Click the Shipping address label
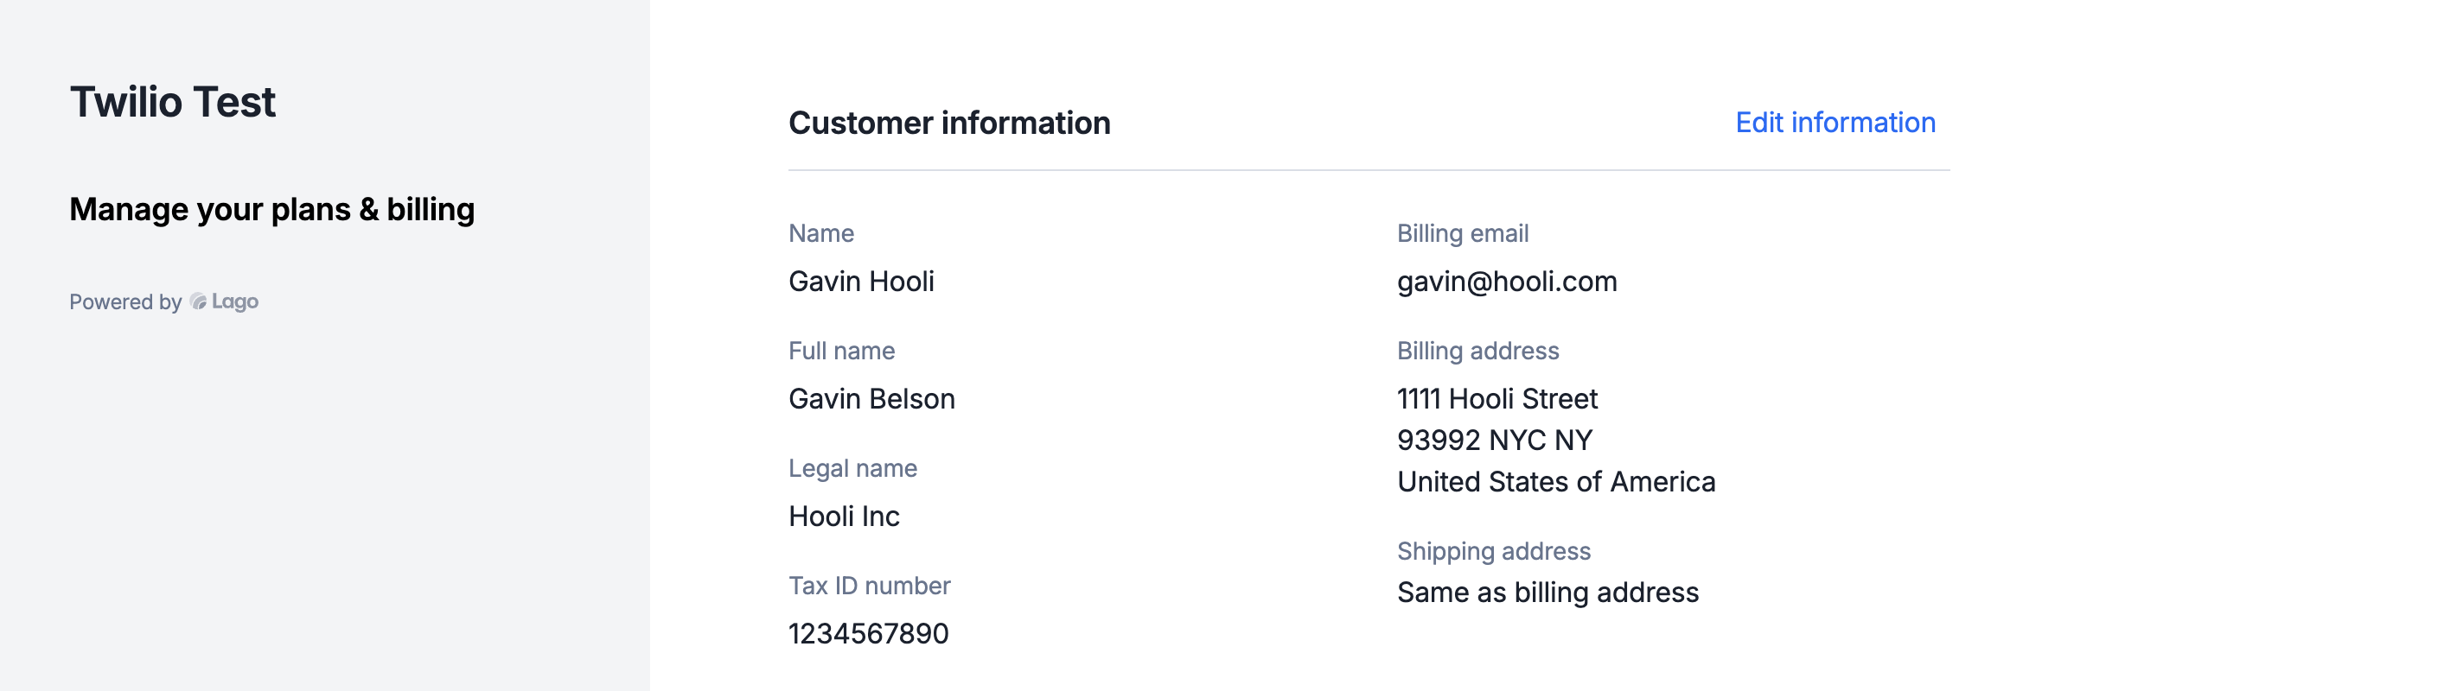This screenshot has height=691, width=2457. coord(1494,551)
